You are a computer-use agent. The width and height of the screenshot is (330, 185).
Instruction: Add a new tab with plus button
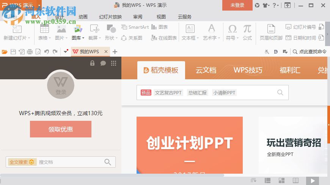115,52
